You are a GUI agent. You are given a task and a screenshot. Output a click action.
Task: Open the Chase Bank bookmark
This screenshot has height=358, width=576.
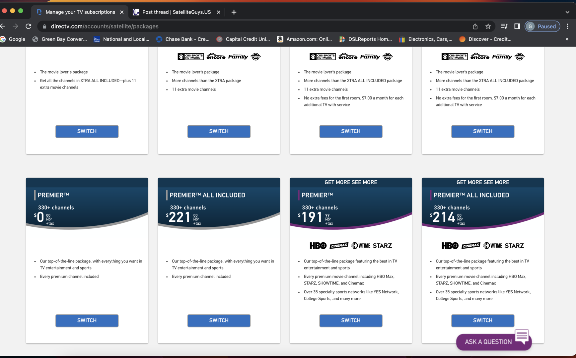(x=182, y=39)
